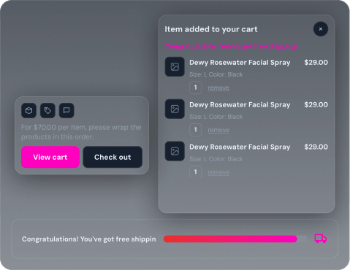Click the second product image placeholder
Screen dimensions: 350x270
pos(175,109)
